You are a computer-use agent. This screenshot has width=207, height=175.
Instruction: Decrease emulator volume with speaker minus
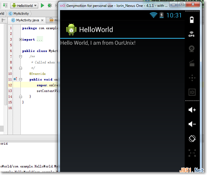click(192, 124)
